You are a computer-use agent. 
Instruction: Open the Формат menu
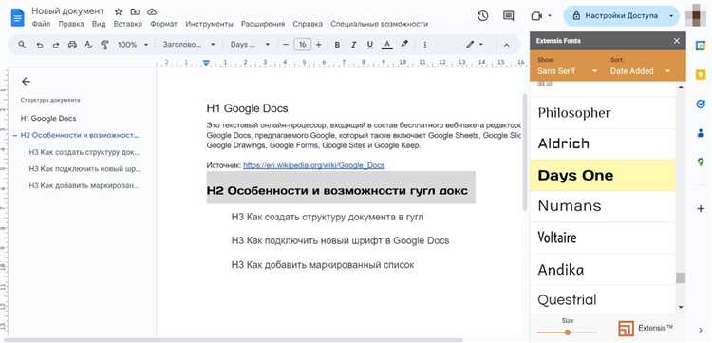click(x=163, y=24)
